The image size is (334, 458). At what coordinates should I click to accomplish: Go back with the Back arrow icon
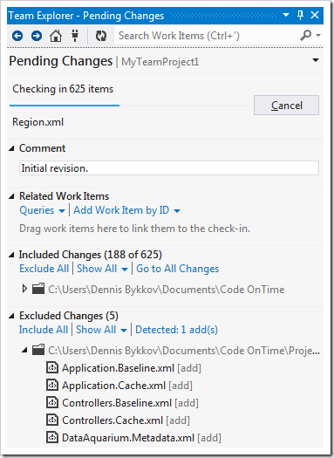17,36
